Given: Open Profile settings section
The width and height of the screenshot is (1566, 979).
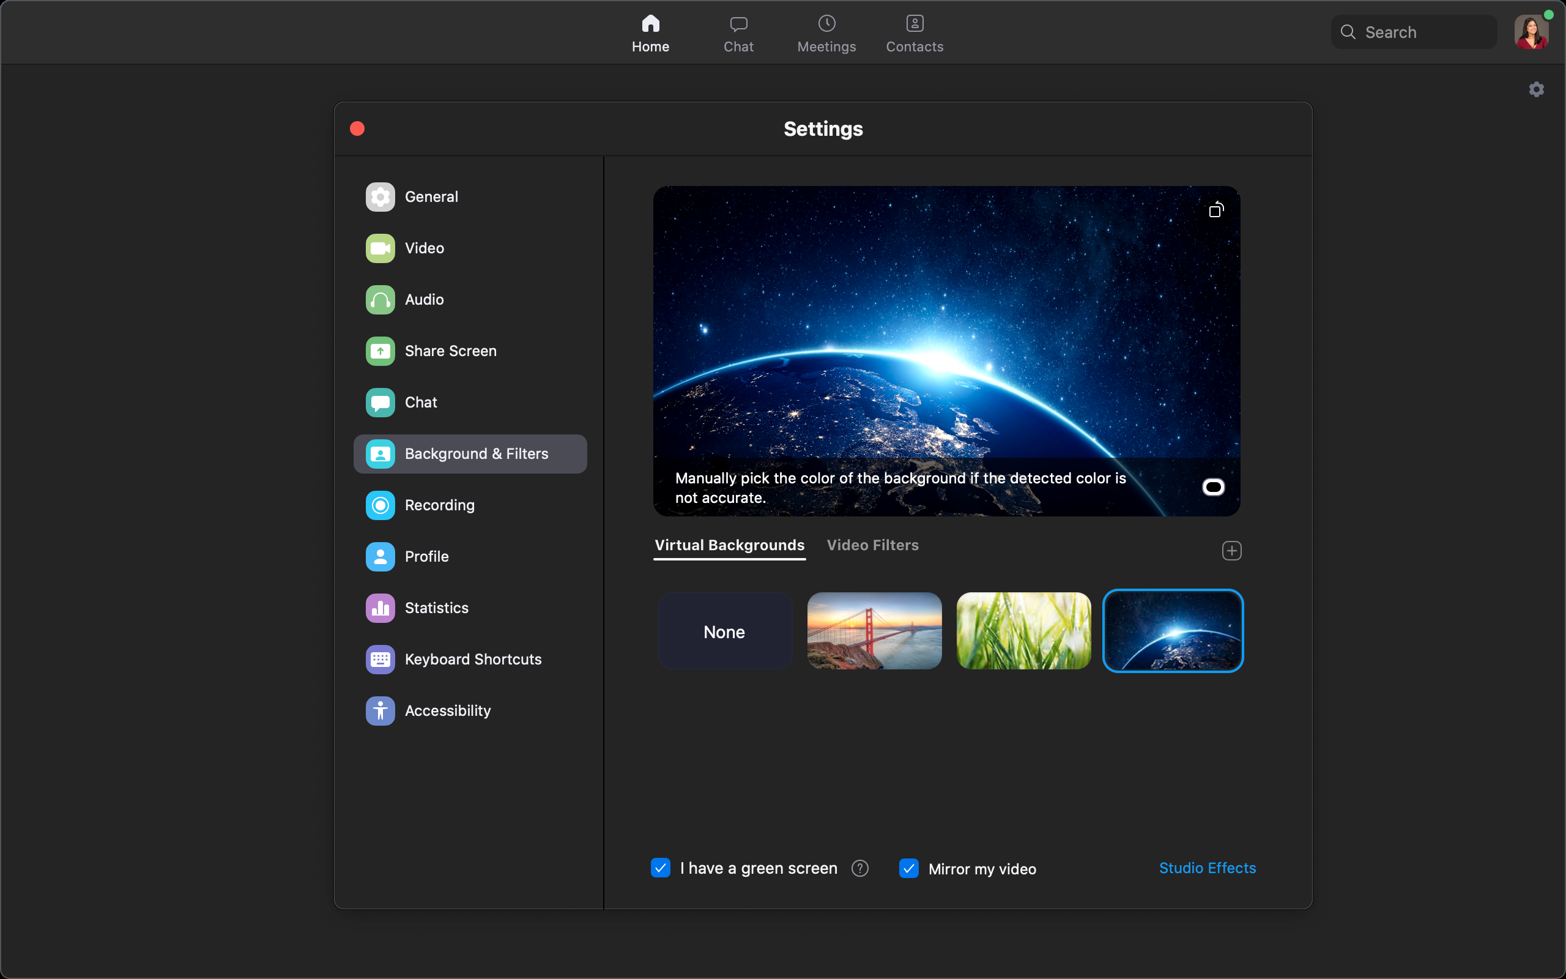Looking at the screenshot, I should [426, 556].
